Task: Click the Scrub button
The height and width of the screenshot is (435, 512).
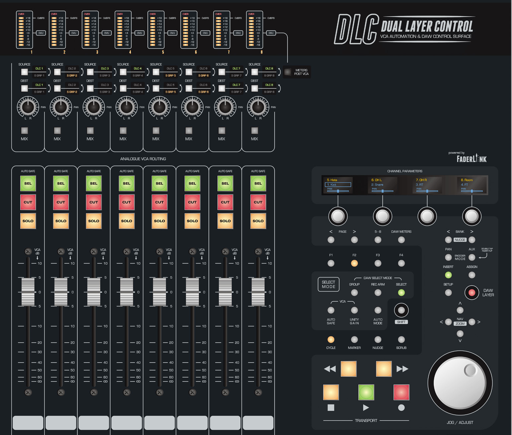Action: point(401,340)
